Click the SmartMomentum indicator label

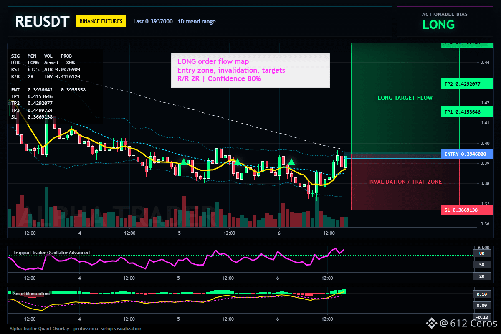tap(32, 294)
